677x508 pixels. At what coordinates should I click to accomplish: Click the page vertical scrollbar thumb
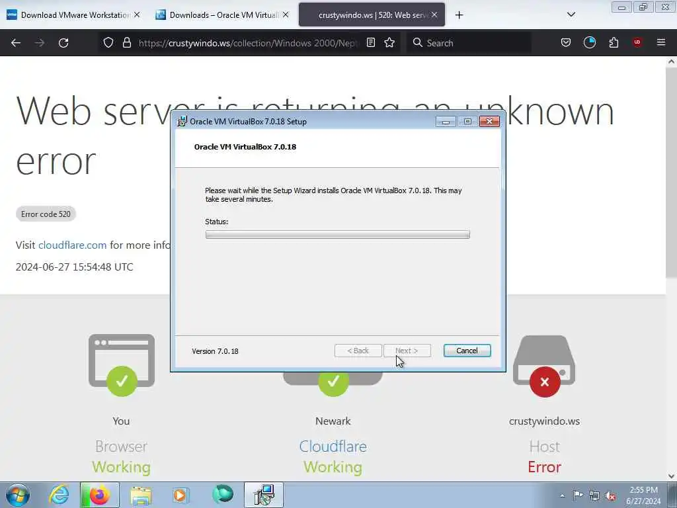(x=672, y=173)
